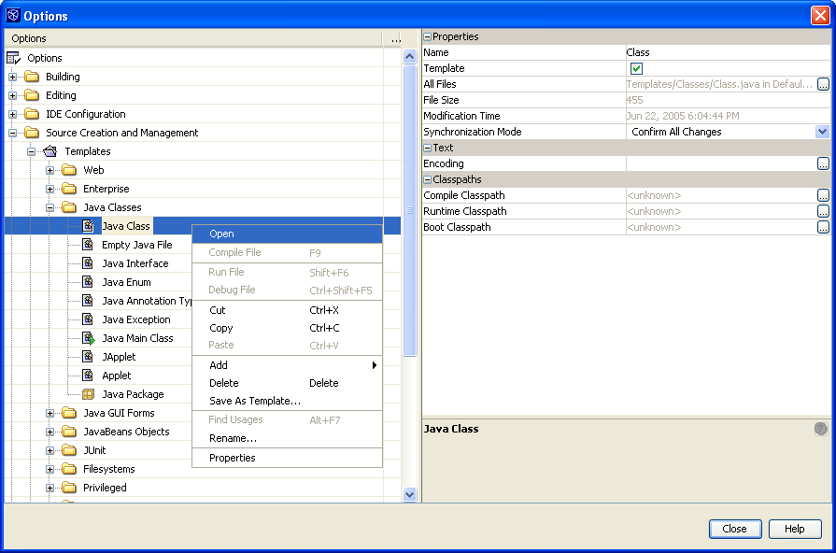Collapse the Classpaths section
The width and height of the screenshot is (836, 553).
point(428,179)
